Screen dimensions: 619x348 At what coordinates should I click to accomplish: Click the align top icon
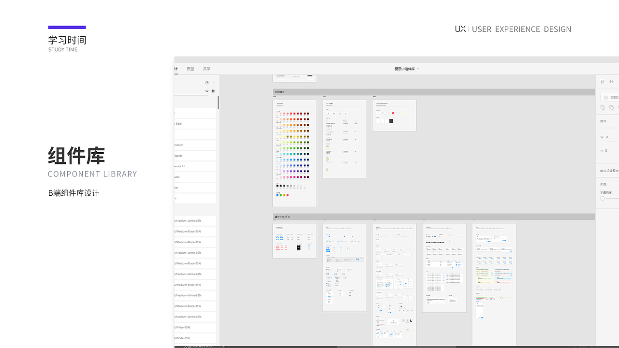[x=603, y=82]
